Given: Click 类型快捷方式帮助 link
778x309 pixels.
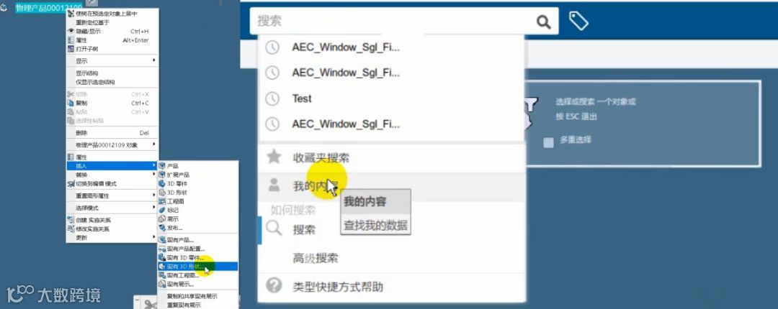Looking at the screenshot, I should 337,286.
